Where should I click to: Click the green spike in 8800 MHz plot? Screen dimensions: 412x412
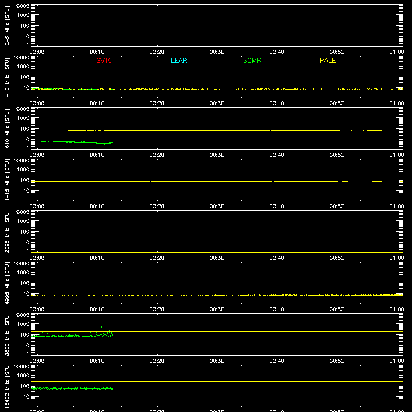click(x=101, y=328)
